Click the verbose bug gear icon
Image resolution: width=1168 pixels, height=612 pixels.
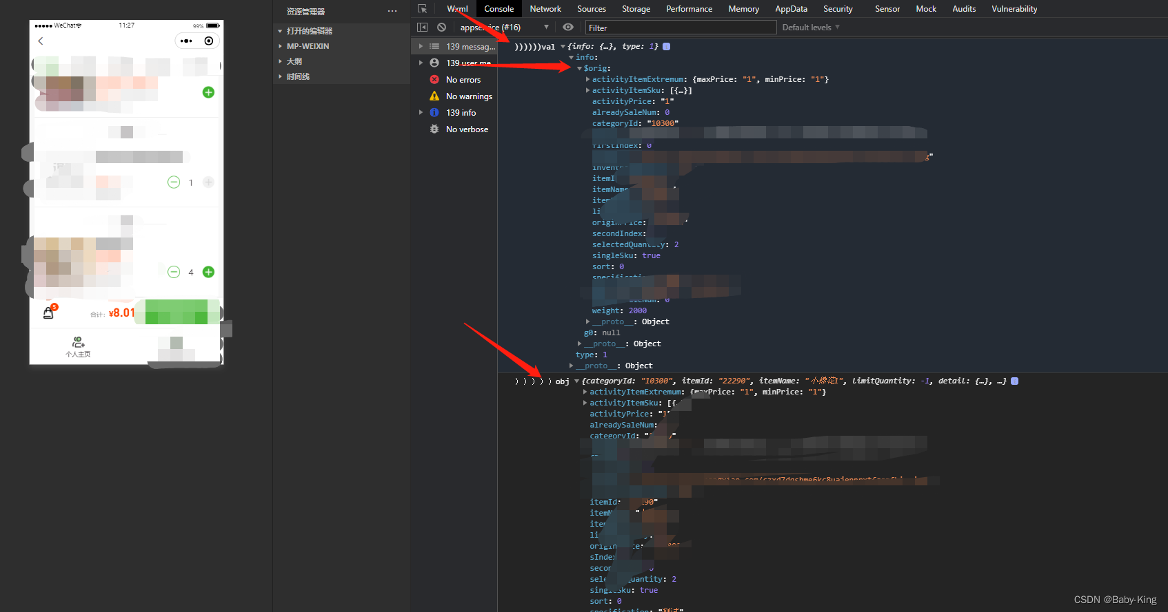[x=434, y=129]
